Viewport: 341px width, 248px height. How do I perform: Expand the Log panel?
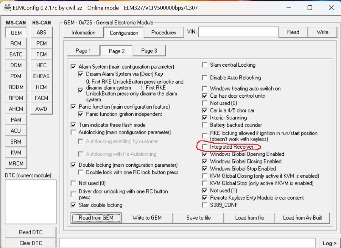(x=329, y=243)
